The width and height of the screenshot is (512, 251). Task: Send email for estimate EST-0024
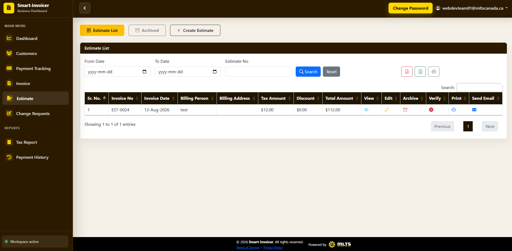[x=474, y=110]
